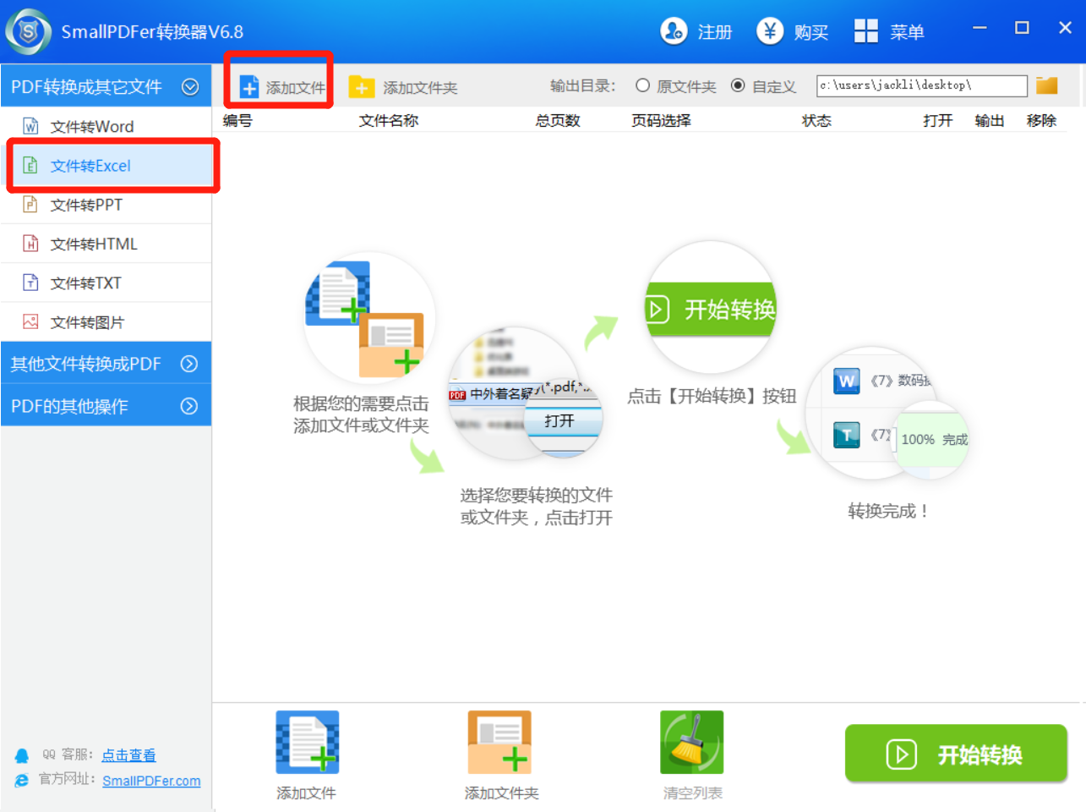Click the top toolbar 添加文件 plus icon

pos(249,87)
